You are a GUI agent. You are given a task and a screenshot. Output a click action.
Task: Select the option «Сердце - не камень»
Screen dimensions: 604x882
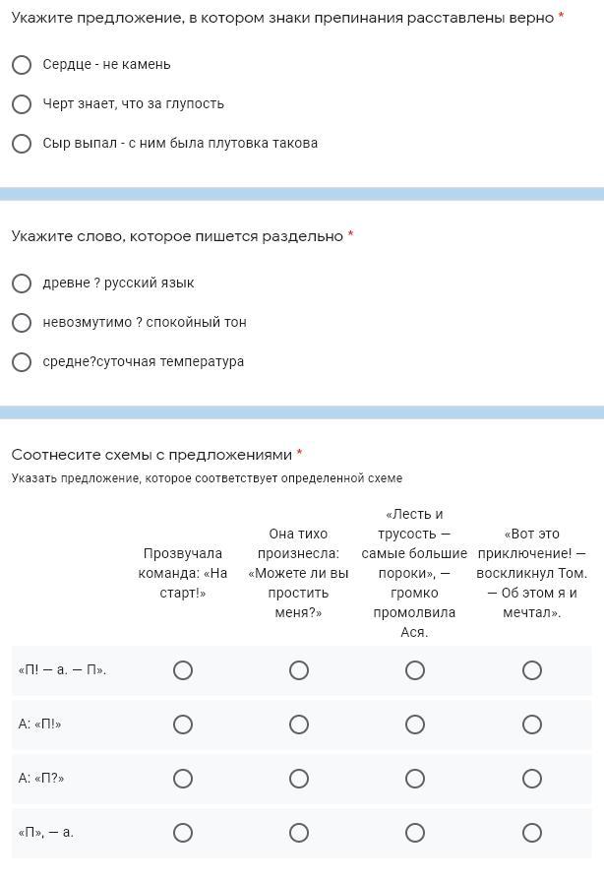click(22, 65)
